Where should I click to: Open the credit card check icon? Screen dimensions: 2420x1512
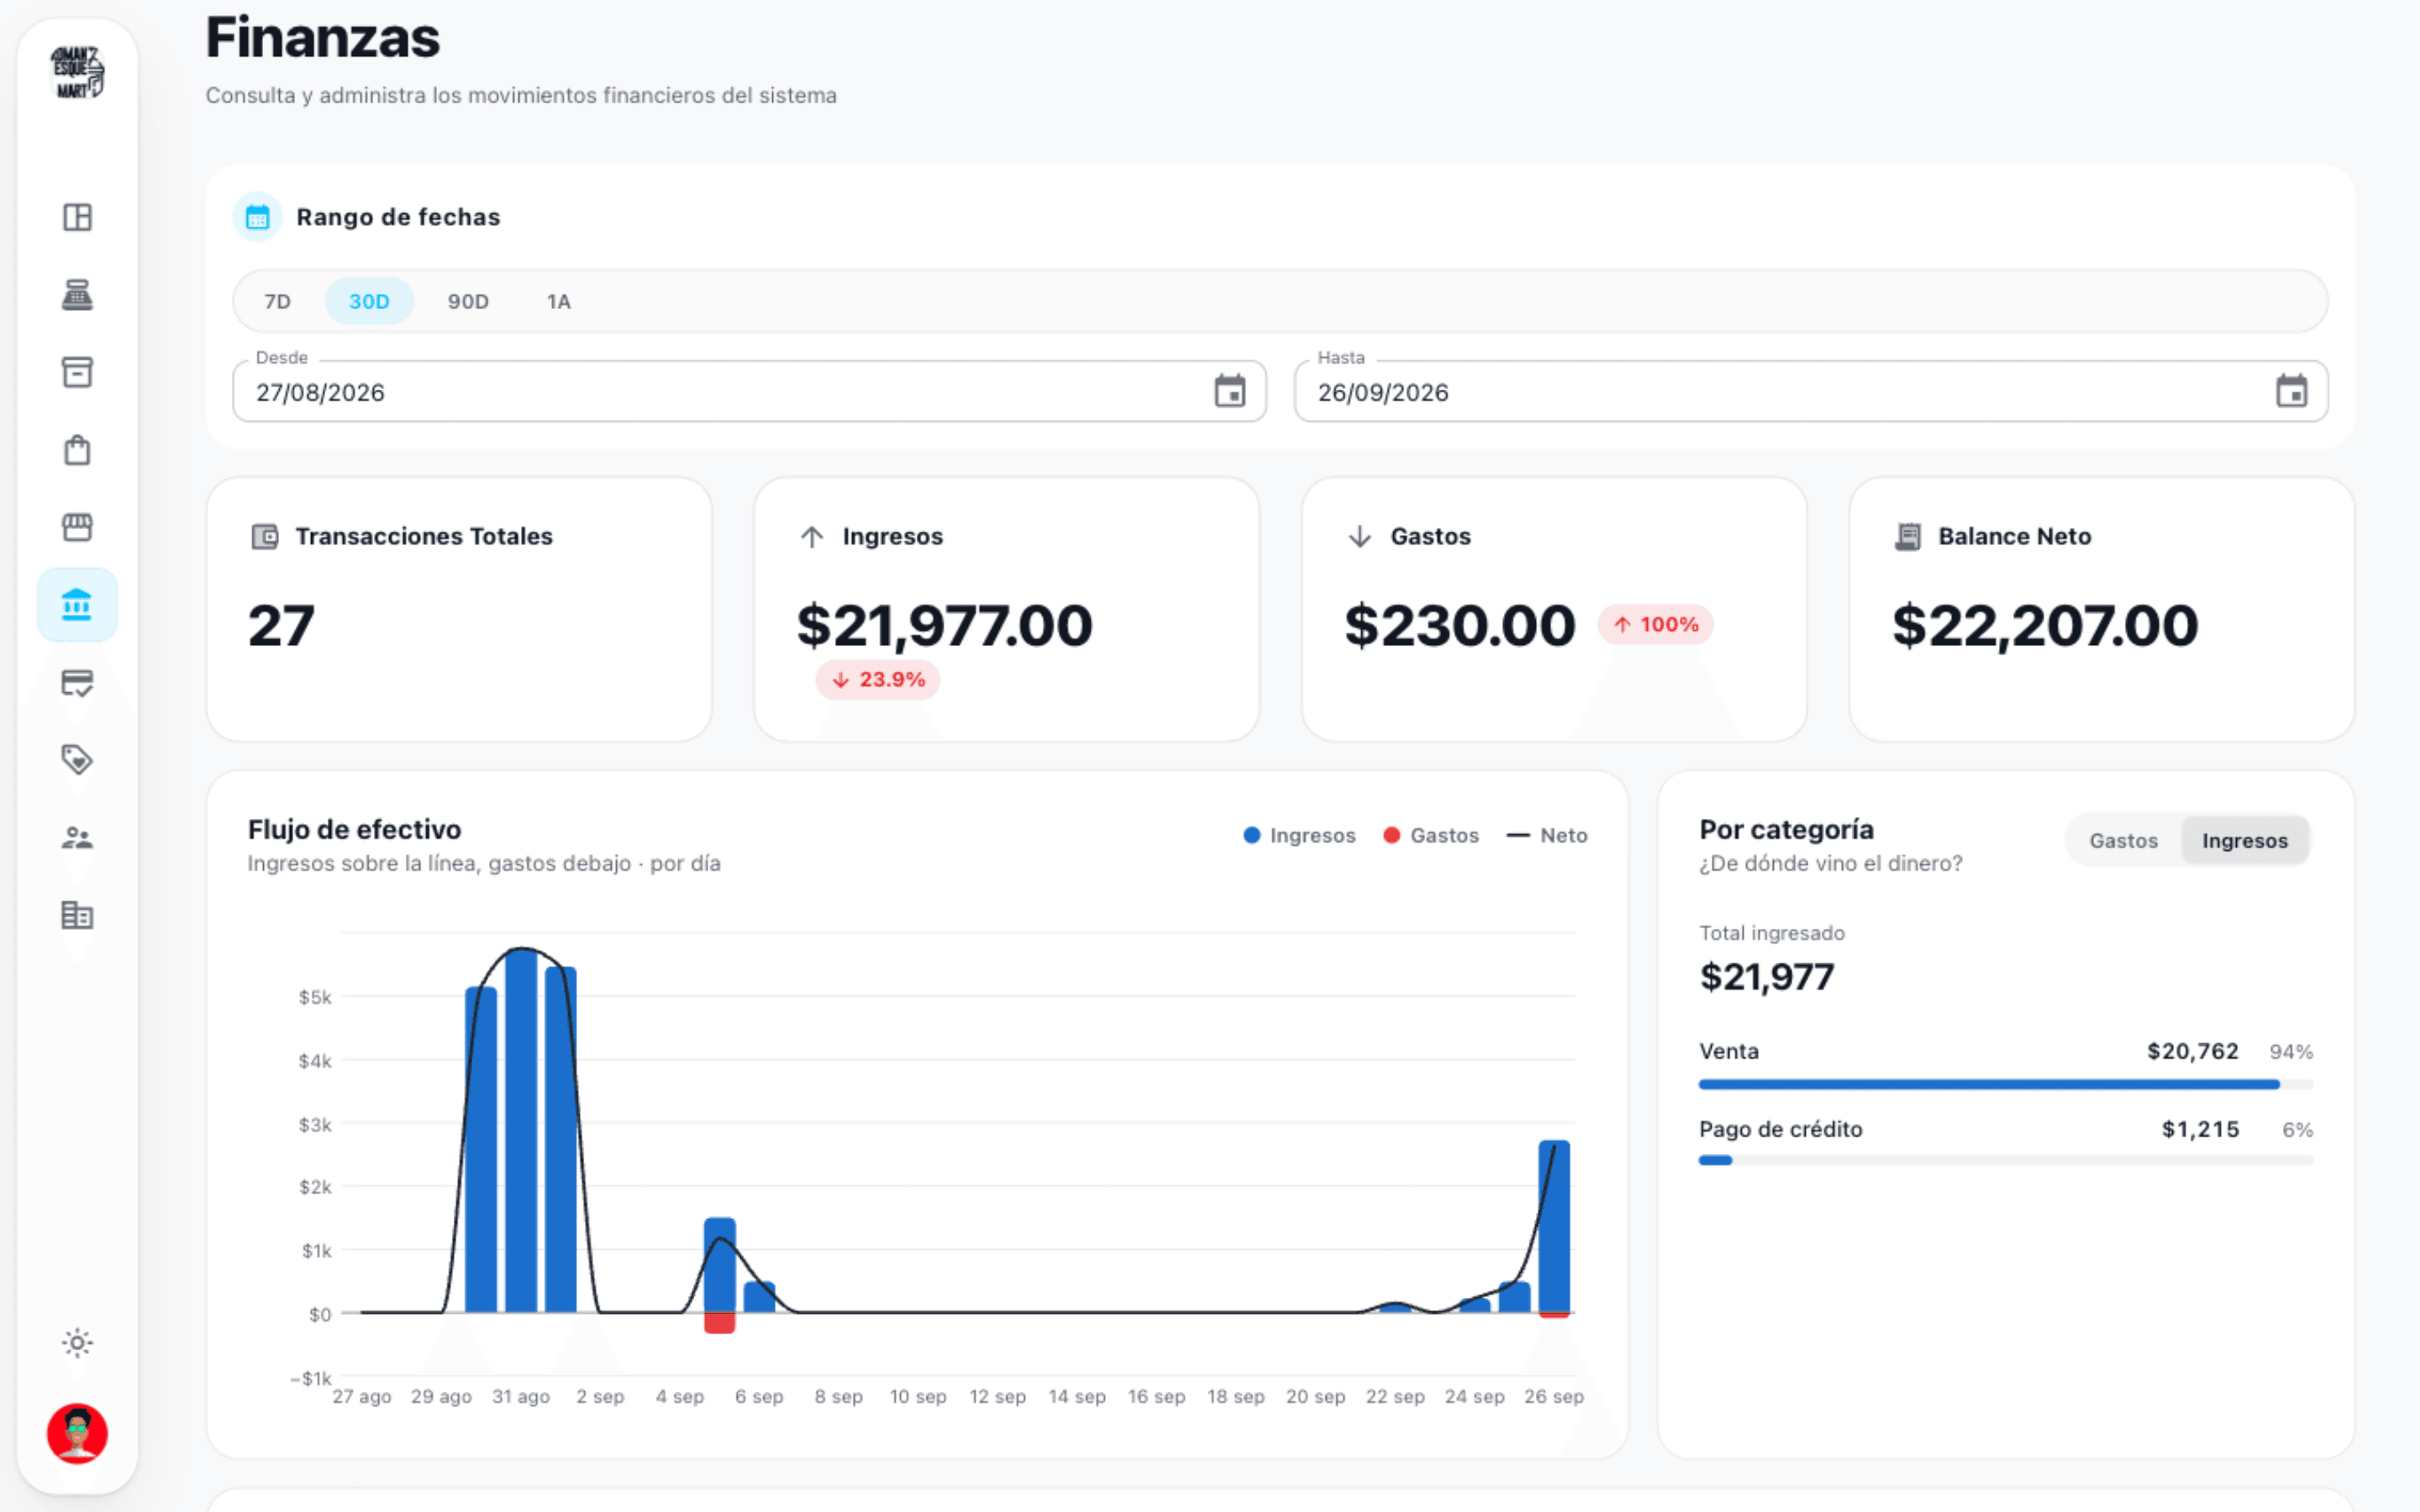pos(77,683)
